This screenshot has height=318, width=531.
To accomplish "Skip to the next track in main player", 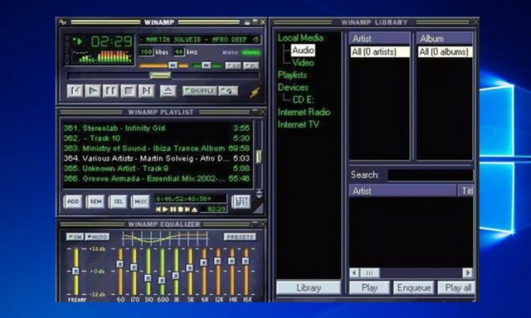I will click(x=146, y=91).
